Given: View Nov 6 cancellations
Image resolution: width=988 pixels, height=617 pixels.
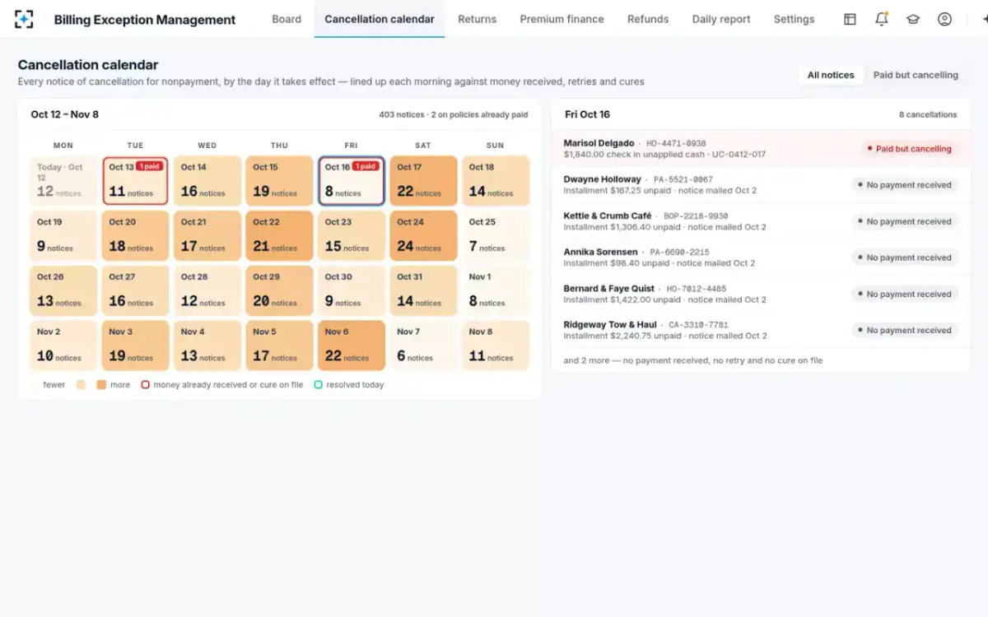Looking at the screenshot, I should (352, 346).
